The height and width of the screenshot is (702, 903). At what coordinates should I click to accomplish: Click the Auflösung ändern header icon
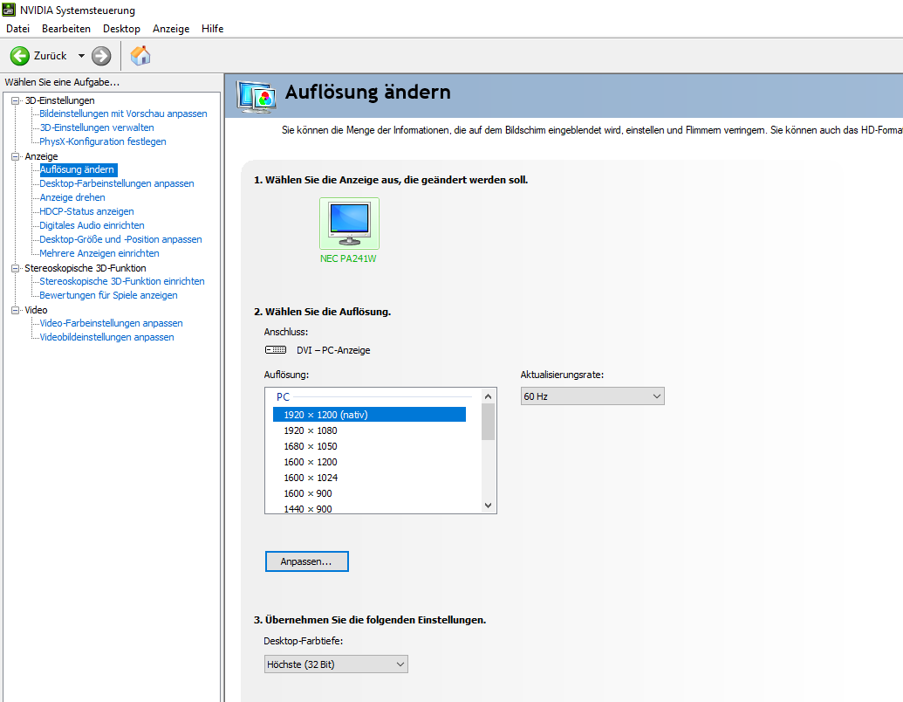pos(257,96)
